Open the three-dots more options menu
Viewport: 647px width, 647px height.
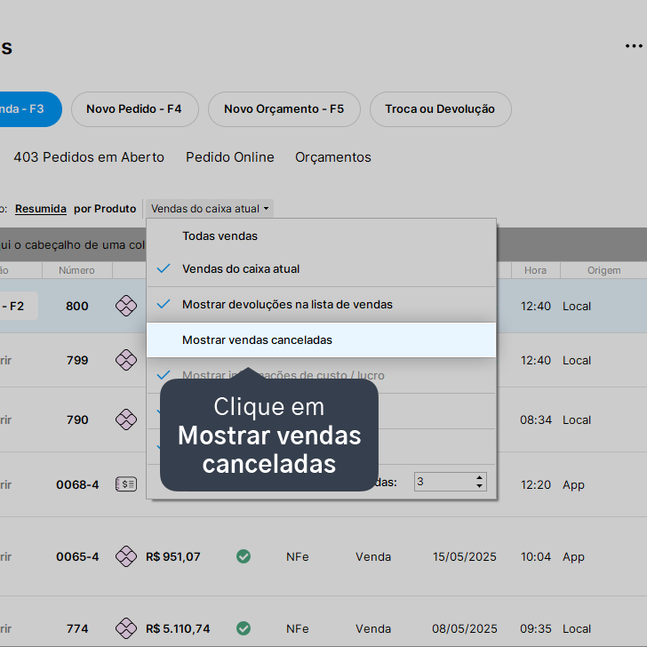634,46
